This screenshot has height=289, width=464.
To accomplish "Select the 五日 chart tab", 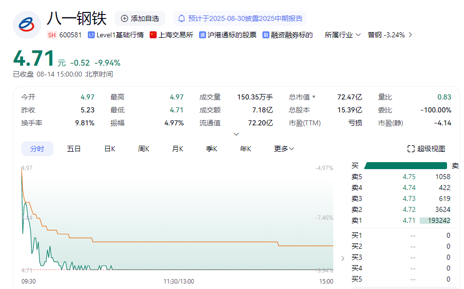I will (x=74, y=149).
